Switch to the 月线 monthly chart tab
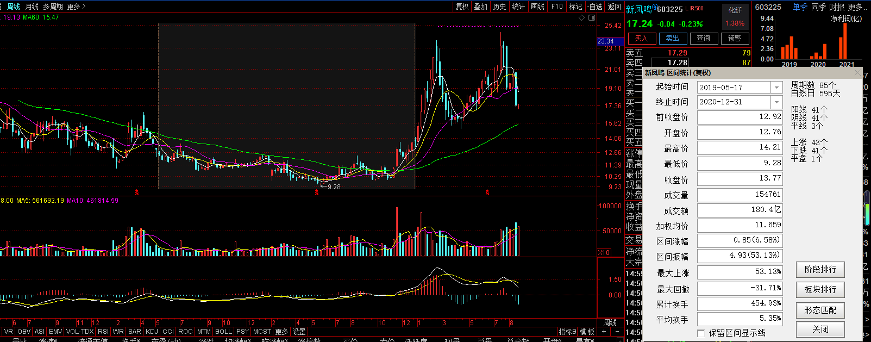This screenshot has width=871, height=342. tap(32, 7)
